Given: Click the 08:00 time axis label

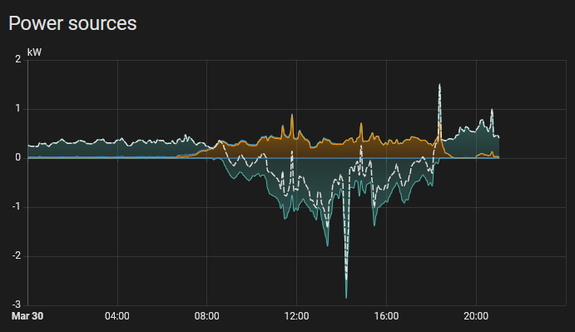Looking at the screenshot, I should click(x=207, y=316).
